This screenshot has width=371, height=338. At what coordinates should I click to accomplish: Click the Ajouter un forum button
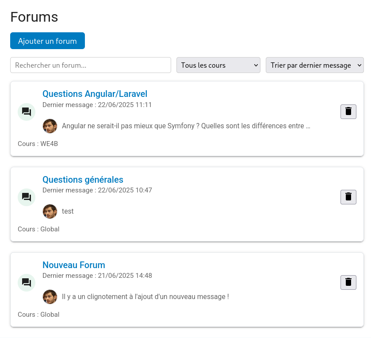coord(47,40)
